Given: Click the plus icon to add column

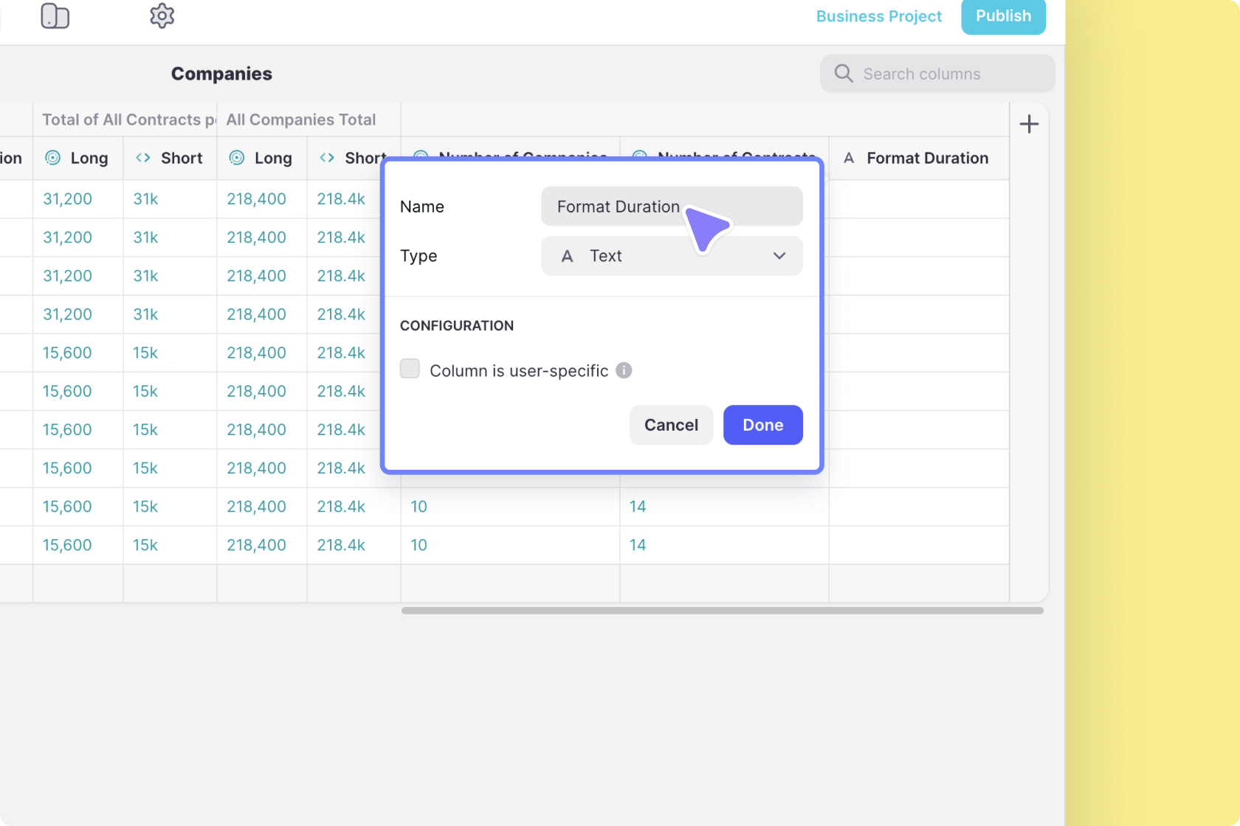Looking at the screenshot, I should [x=1029, y=124].
